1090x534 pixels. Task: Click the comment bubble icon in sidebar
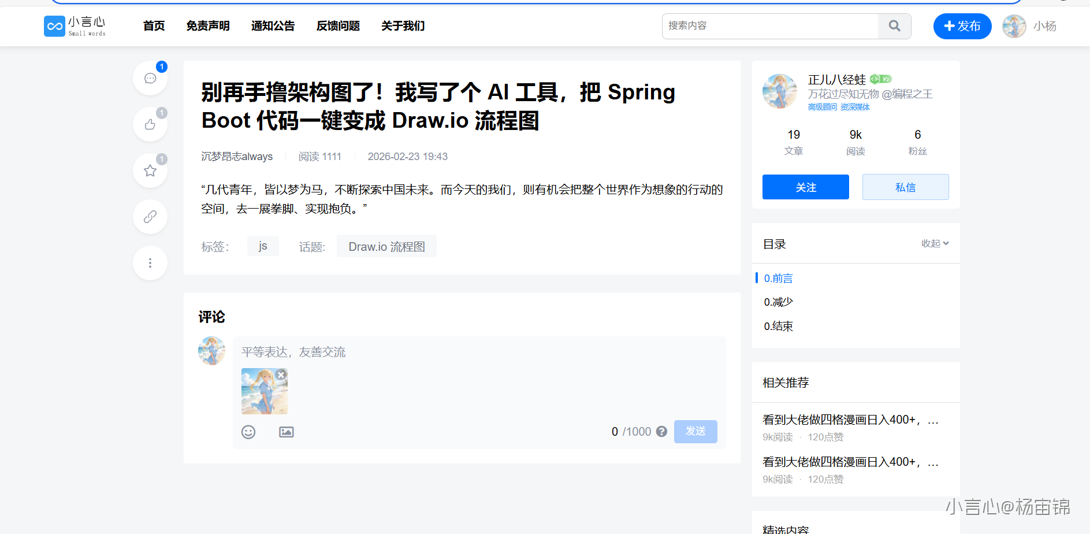click(x=150, y=79)
